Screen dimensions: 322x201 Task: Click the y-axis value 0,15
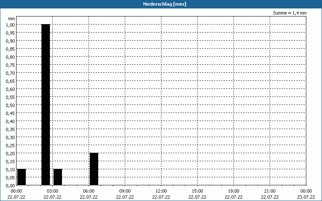tap(10, 162)
